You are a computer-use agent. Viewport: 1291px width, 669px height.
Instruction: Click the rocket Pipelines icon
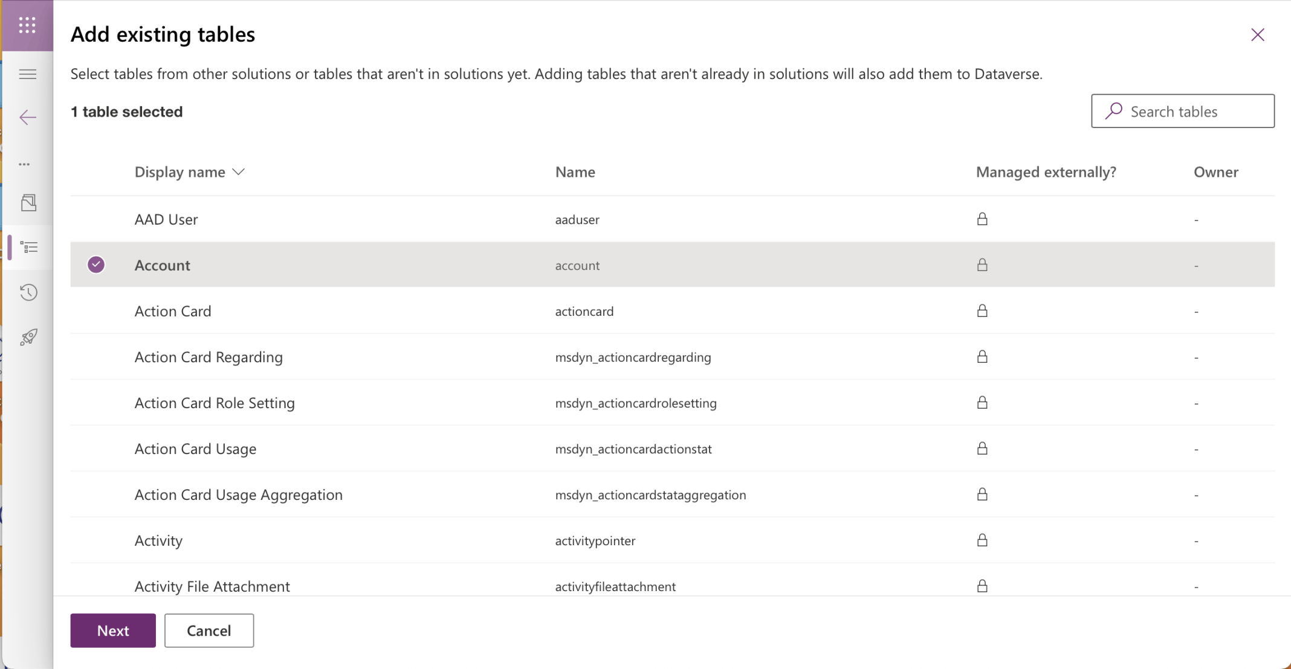click(28, 337)
